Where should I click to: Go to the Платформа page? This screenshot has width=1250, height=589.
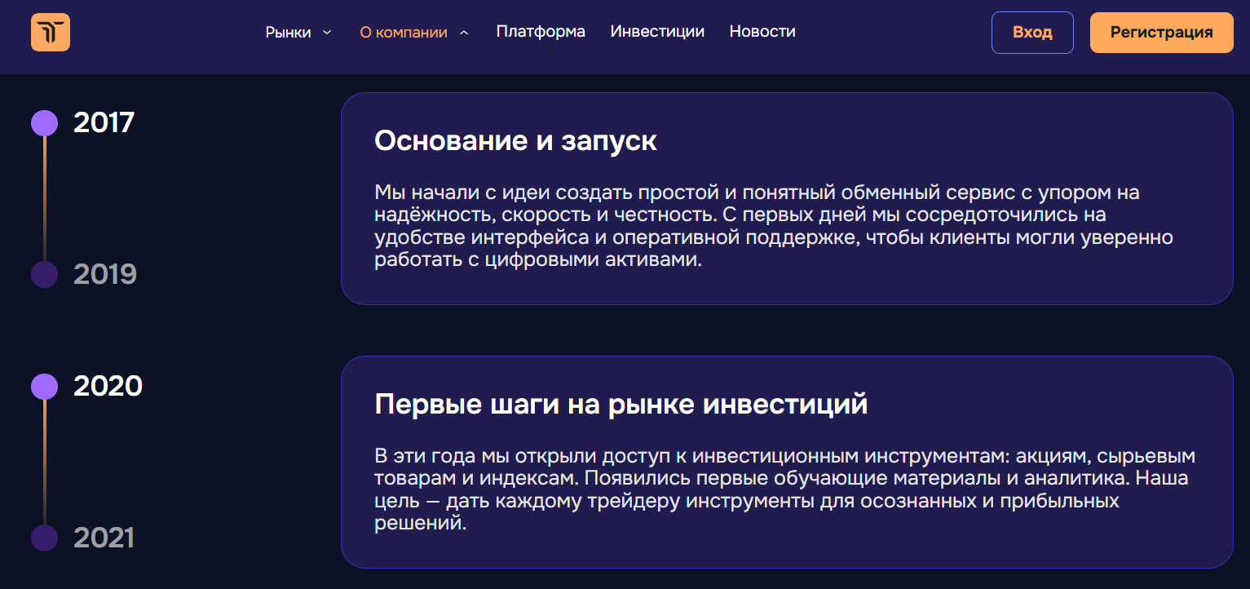[541, 32]
